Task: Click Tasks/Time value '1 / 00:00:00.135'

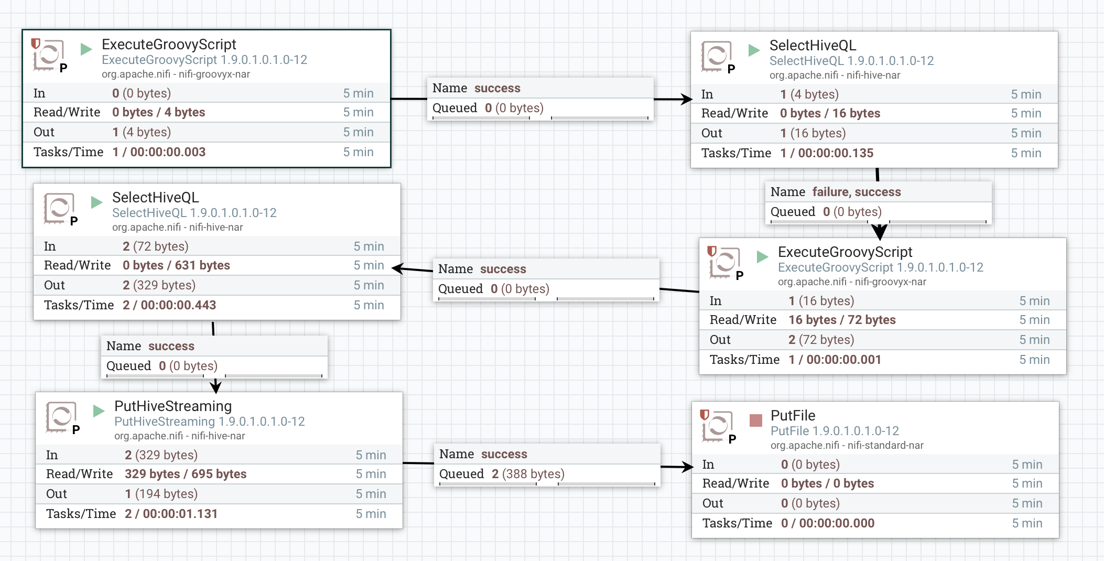Action: [827, 153]
